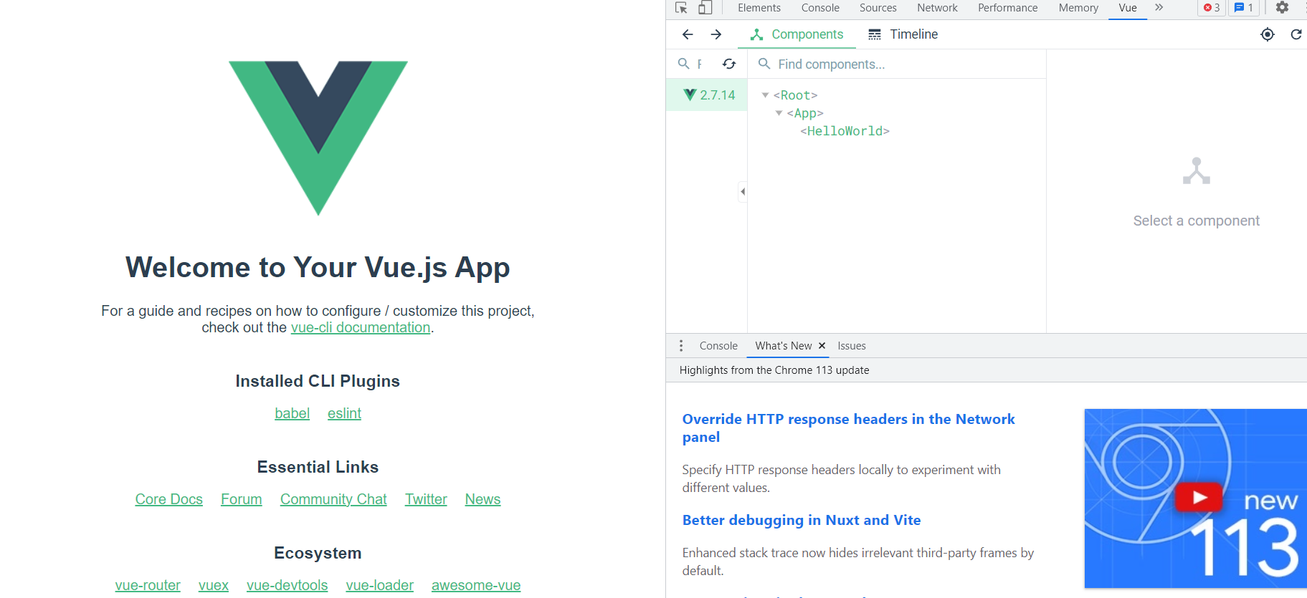1307x598 pixels.
Task: Click the Find components search box
Action: pyautogui.click(x=897, y=64)
